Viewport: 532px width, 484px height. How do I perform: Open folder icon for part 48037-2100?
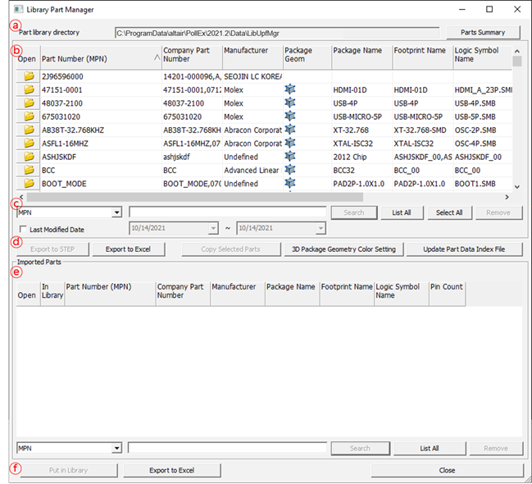29,103
